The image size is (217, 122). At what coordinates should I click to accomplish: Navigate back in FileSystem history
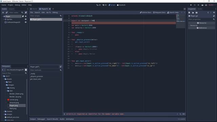(3, 70)
